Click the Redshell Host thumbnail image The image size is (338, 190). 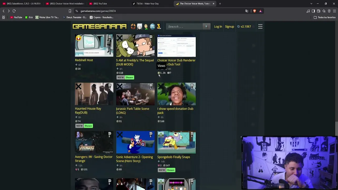point(94,45)
